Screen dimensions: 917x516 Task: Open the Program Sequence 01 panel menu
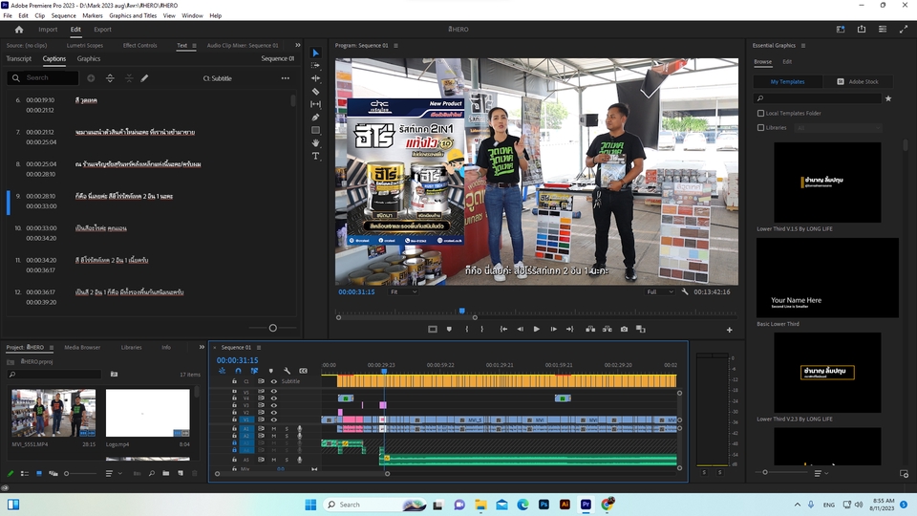[x=395, y=45]
